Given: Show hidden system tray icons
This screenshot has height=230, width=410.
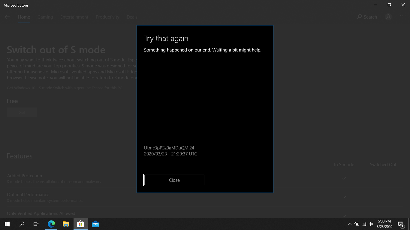Looking at the screenshot, I should point(350,224).
